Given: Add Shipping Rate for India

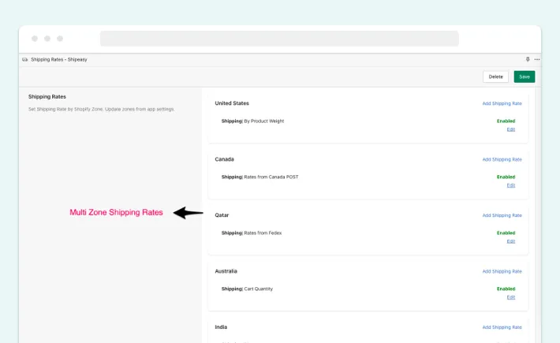Looking at the screenshot, I should (x=502, y=327).
